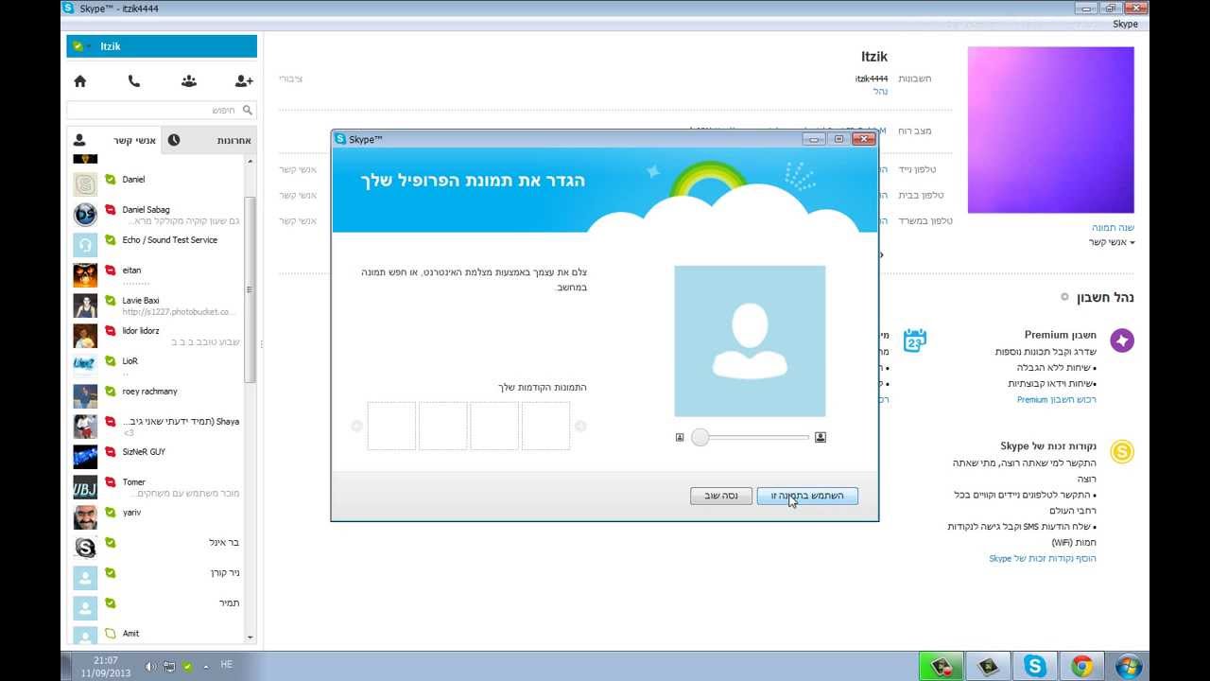The image size is (1210, 681).
Task: Click the add contact icon
Action: (244, 81)
